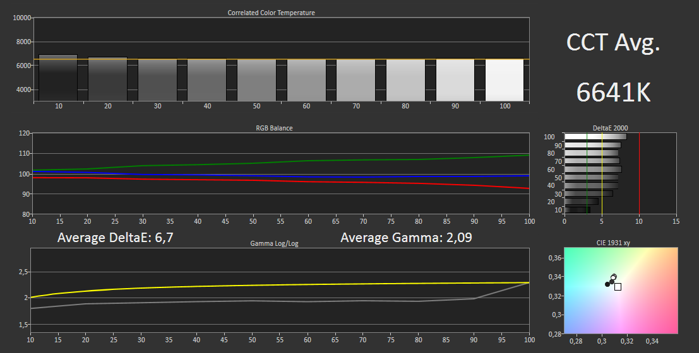Click the gray measured gamma curve
Screen dimensions: 699x353
coord(281,301)
